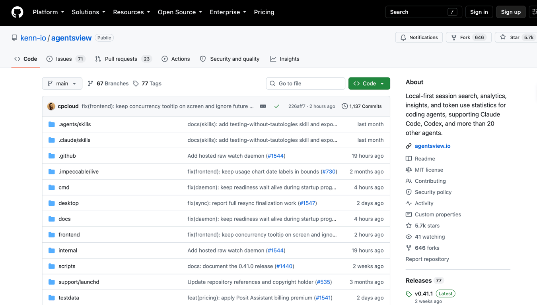
Task: Open the Platform dropdown menu
Action: (x=49, y=12)
